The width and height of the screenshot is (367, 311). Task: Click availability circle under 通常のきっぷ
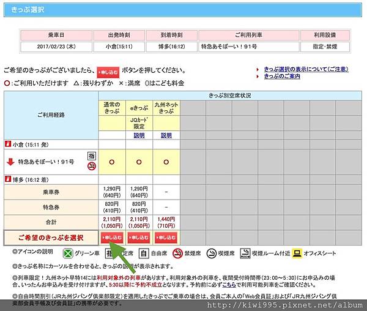point(112,162)
